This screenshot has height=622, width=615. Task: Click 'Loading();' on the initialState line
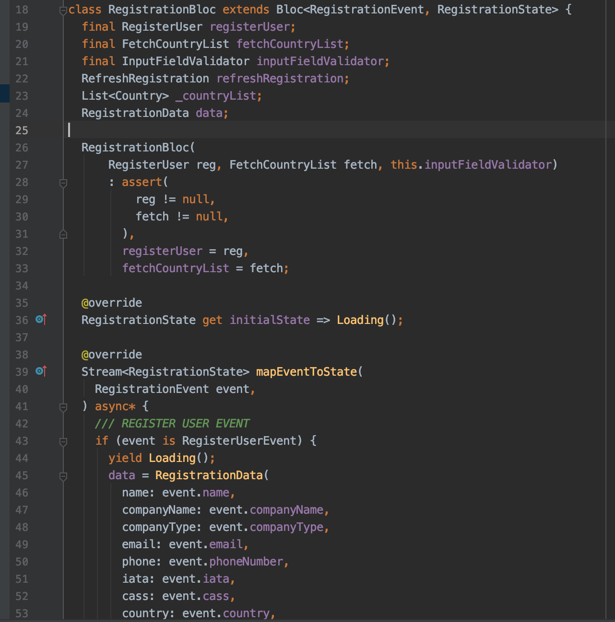[370, 320]
